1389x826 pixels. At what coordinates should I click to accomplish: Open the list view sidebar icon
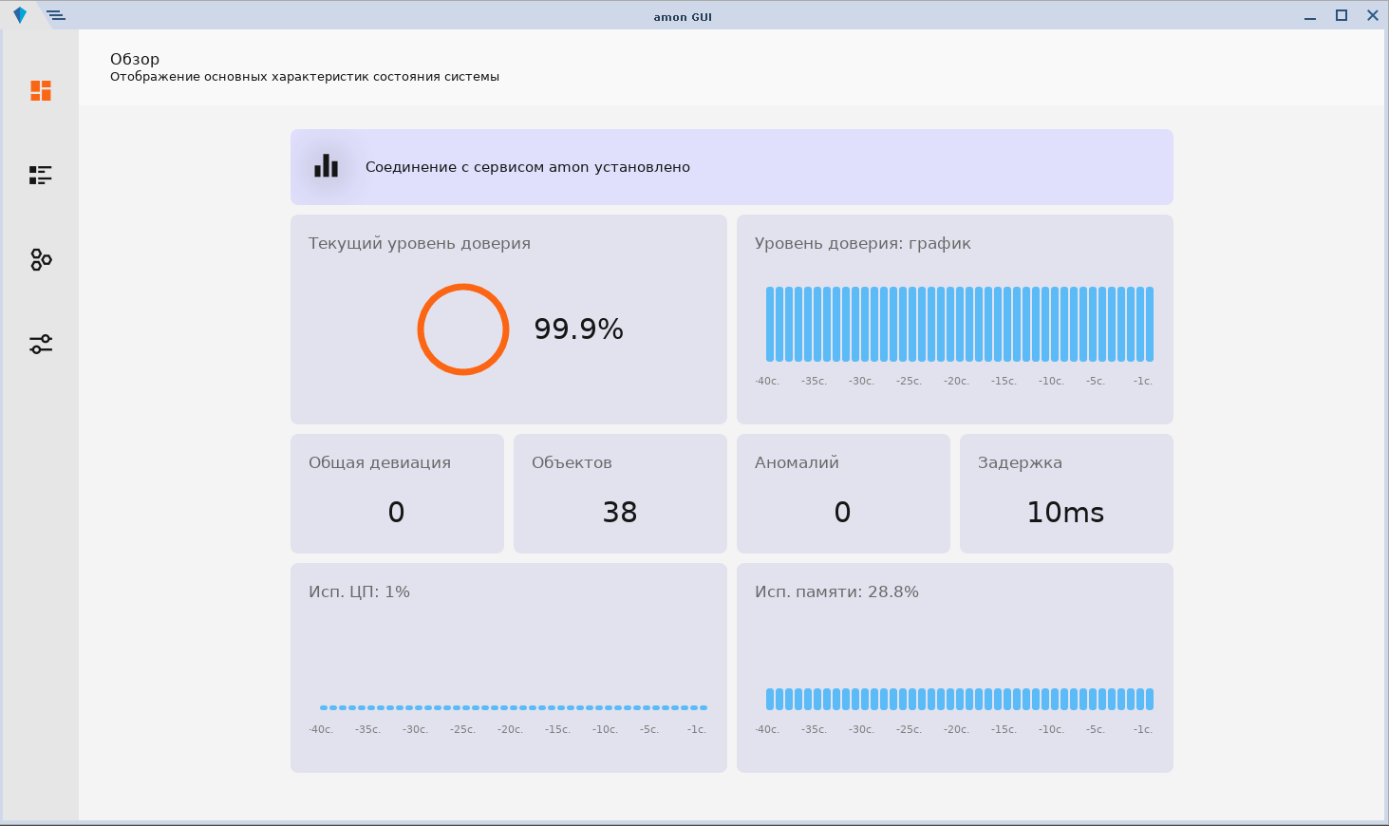[41, 175]
